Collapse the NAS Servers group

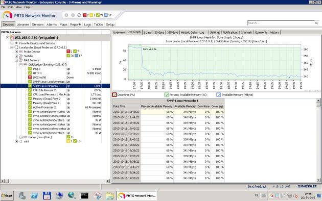tap(16, 60)
